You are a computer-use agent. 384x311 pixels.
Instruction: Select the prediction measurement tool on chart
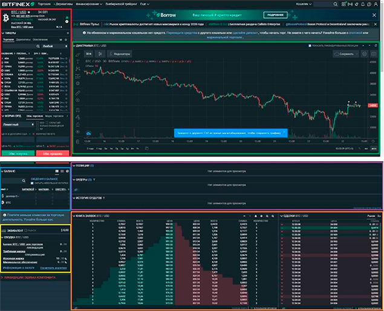(x=78, y=76)
